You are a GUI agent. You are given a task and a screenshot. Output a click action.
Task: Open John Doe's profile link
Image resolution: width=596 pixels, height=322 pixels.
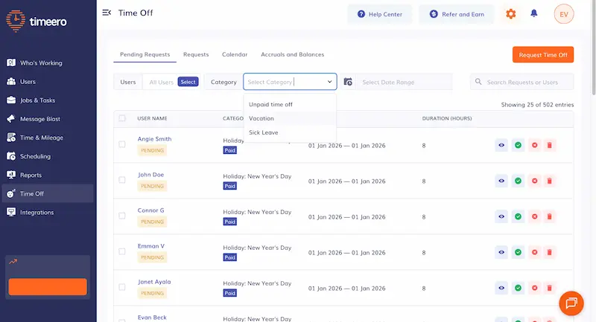pyautogui.click(x=150, y=175)
